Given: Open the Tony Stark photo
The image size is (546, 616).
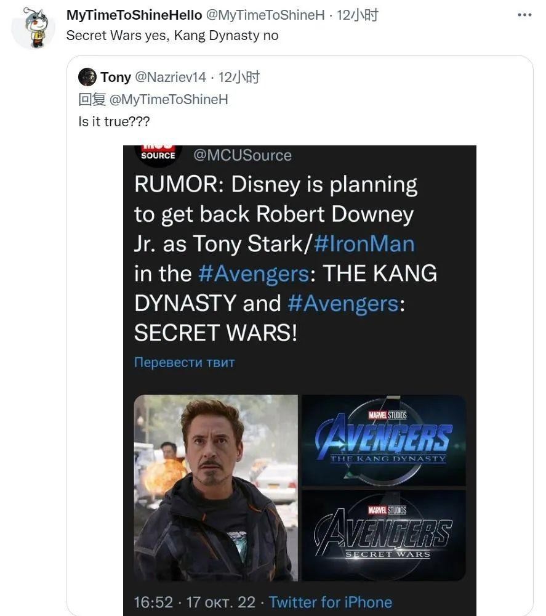Looking at the screenshot, I should 215,487.
